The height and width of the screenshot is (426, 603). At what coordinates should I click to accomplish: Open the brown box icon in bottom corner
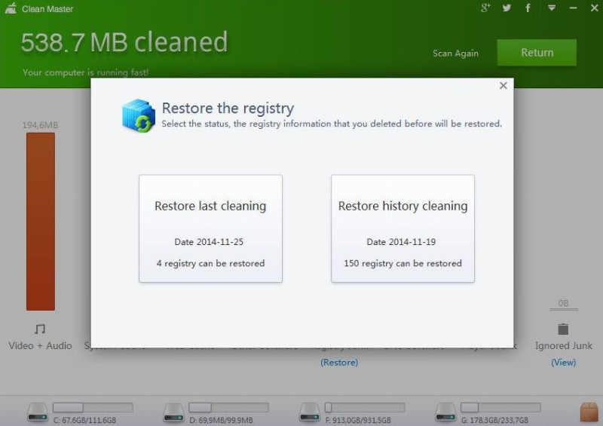(589, 412)
